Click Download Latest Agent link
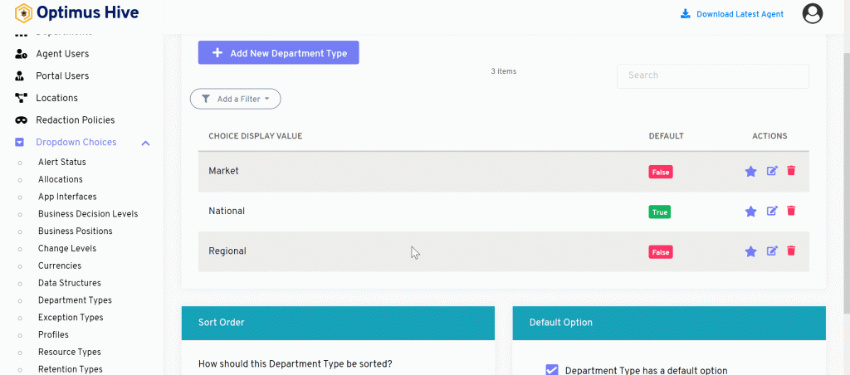The image size is (850, 375). (740, 14)
